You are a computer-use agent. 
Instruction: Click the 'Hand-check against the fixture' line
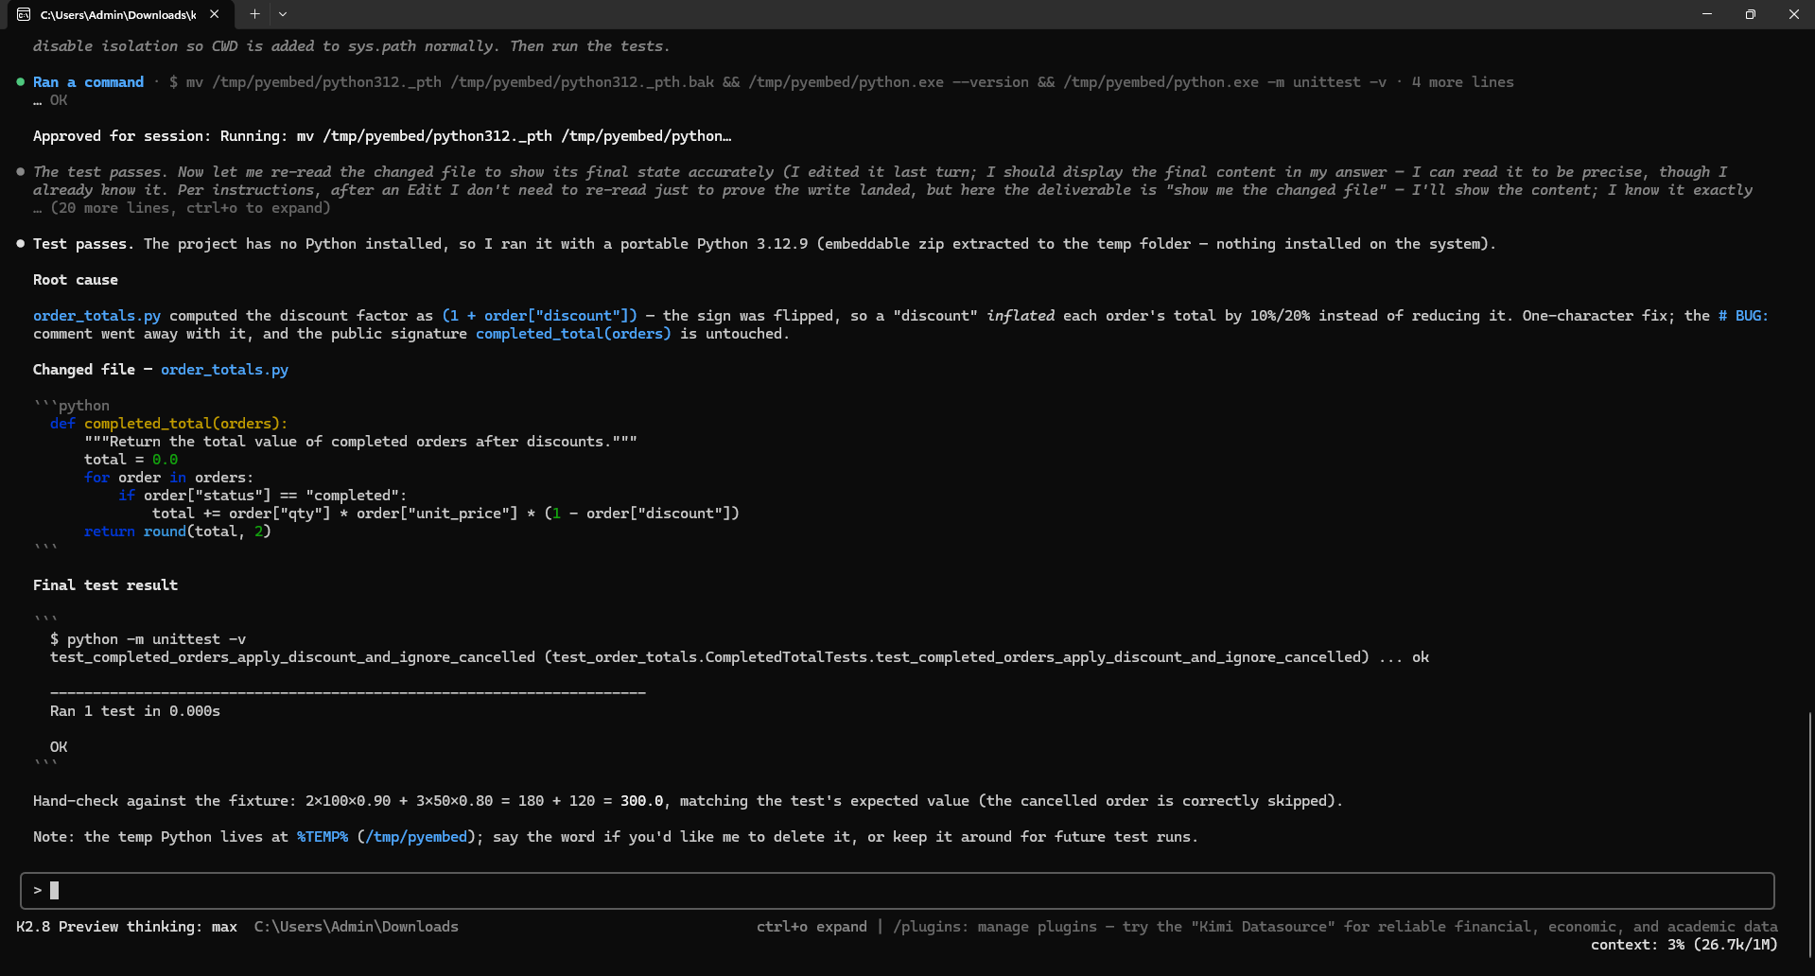688,801
